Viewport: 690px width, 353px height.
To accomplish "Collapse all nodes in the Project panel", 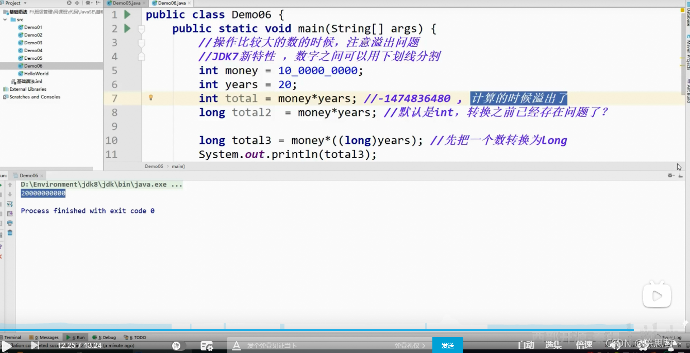I will (x=77, y=3).
